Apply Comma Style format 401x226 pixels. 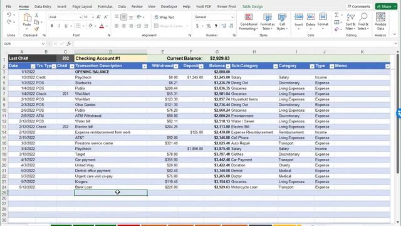pyautogui.click(x=216, y=26)
